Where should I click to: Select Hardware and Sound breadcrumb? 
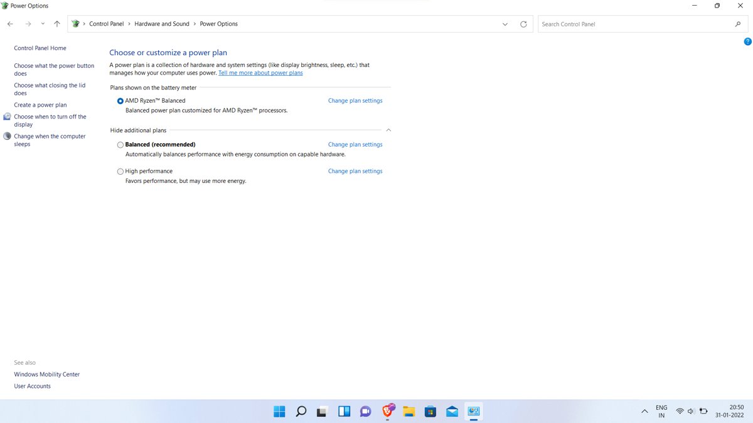point(162,24)
